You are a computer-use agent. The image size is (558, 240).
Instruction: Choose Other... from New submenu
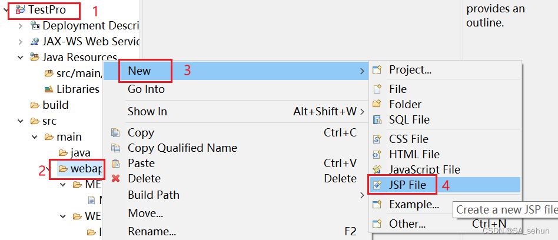point(407,224)
